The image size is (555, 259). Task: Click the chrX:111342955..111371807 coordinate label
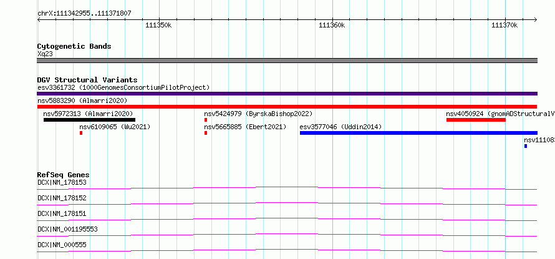click(x=84, y=14)
